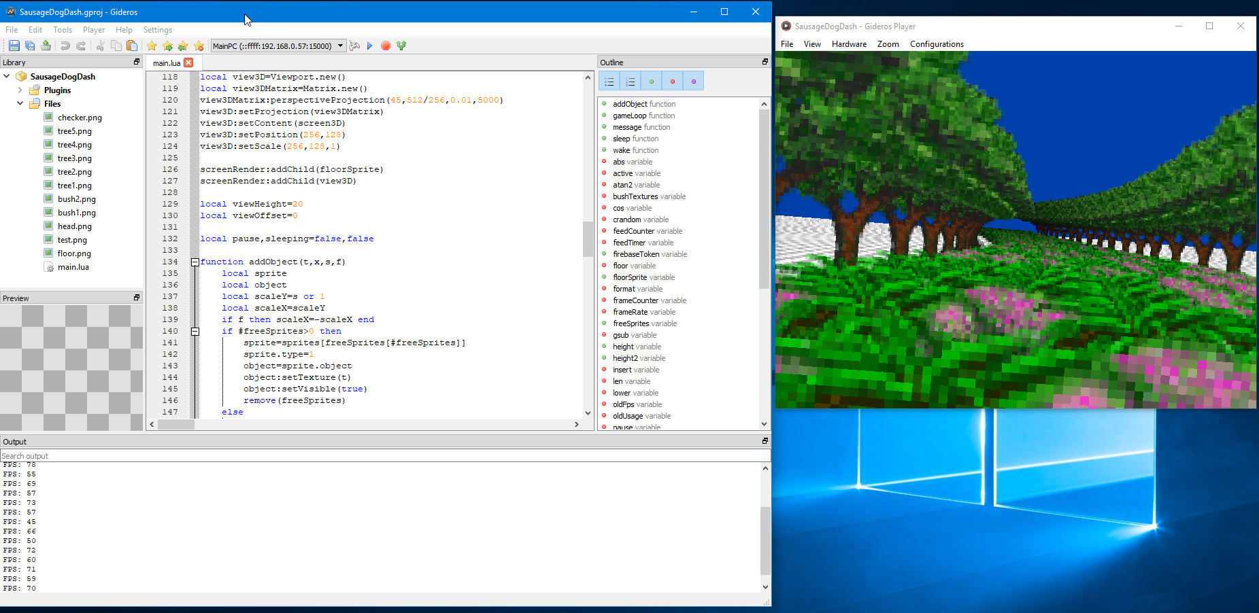Click the Cut scissors icon
1259x613 pixels.
pos(100,46)
